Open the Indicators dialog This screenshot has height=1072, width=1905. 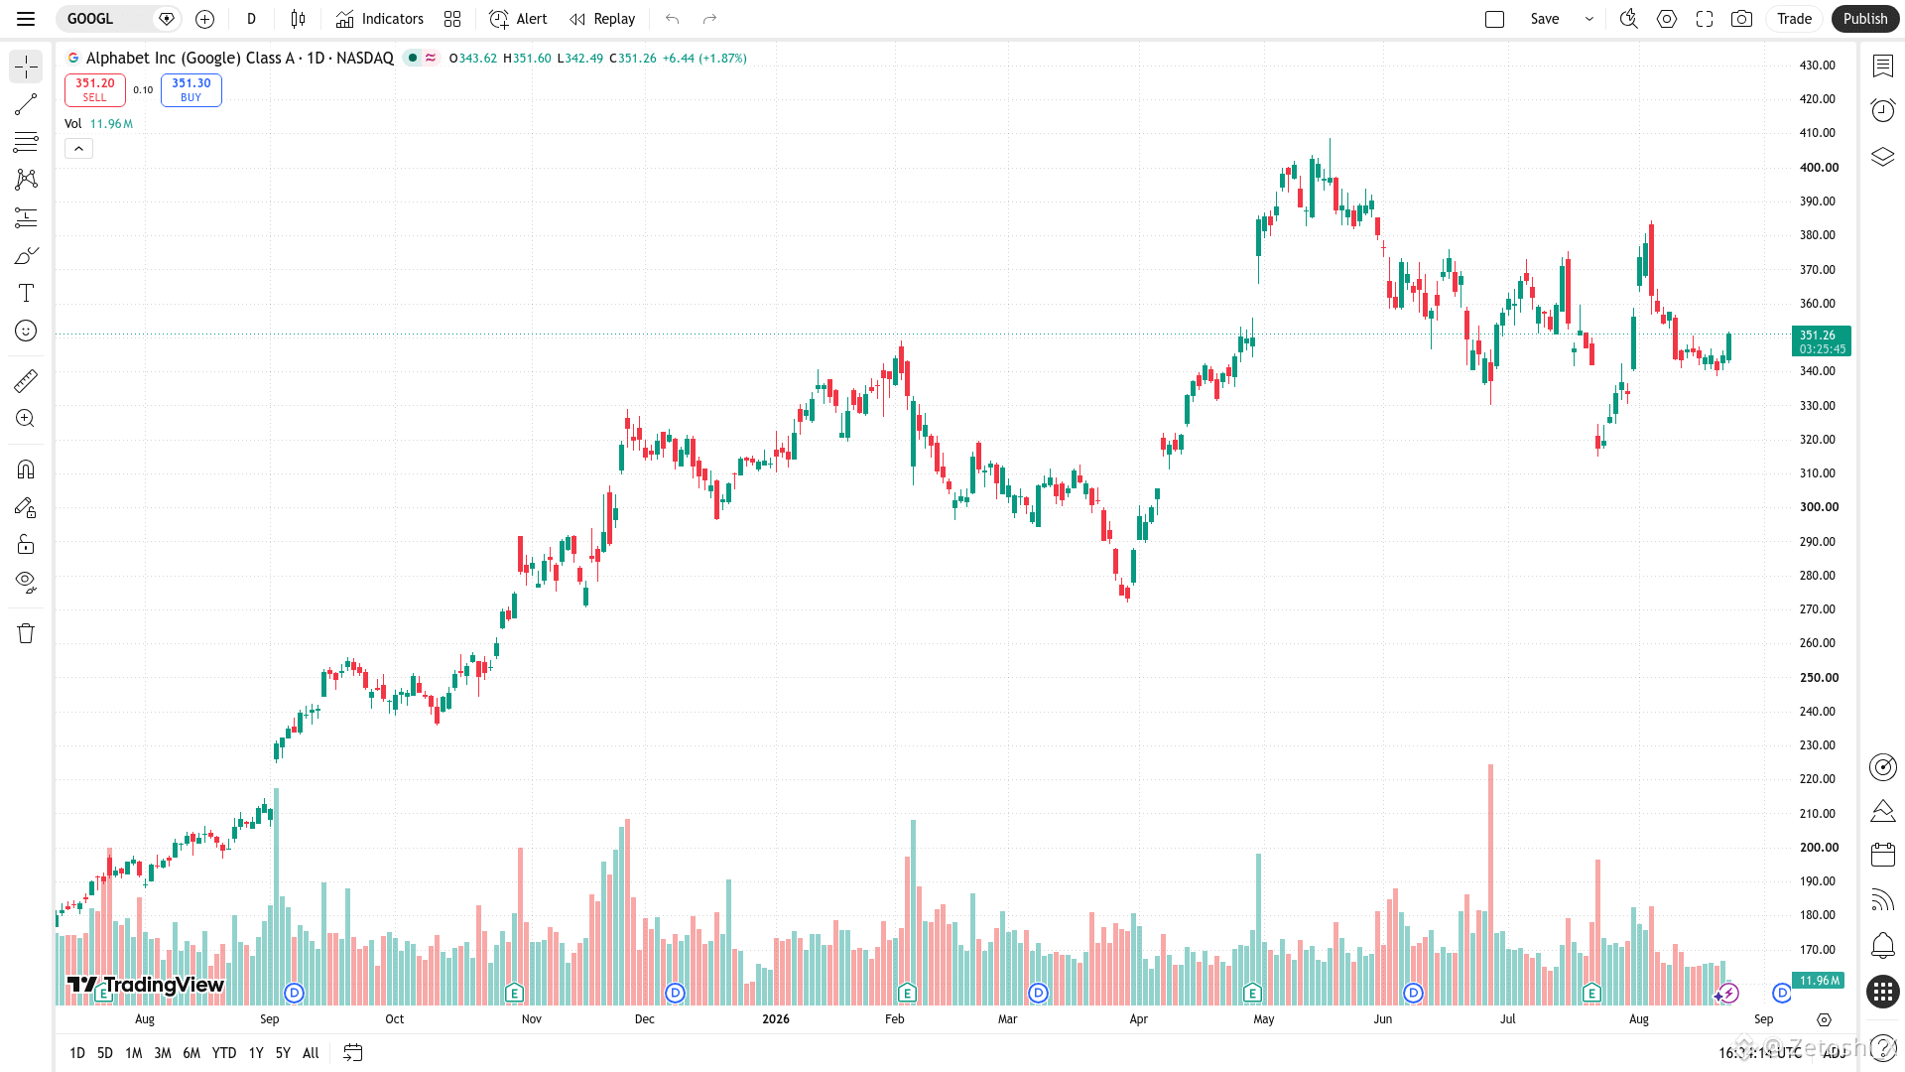pos(379,19)
